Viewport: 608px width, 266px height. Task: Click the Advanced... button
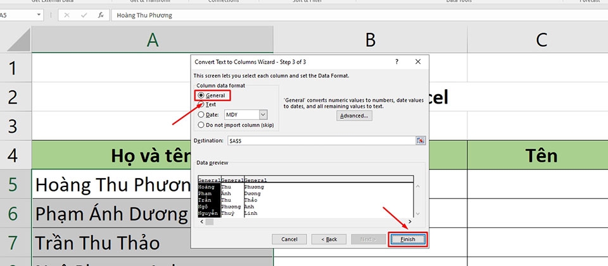coord(354,116)
